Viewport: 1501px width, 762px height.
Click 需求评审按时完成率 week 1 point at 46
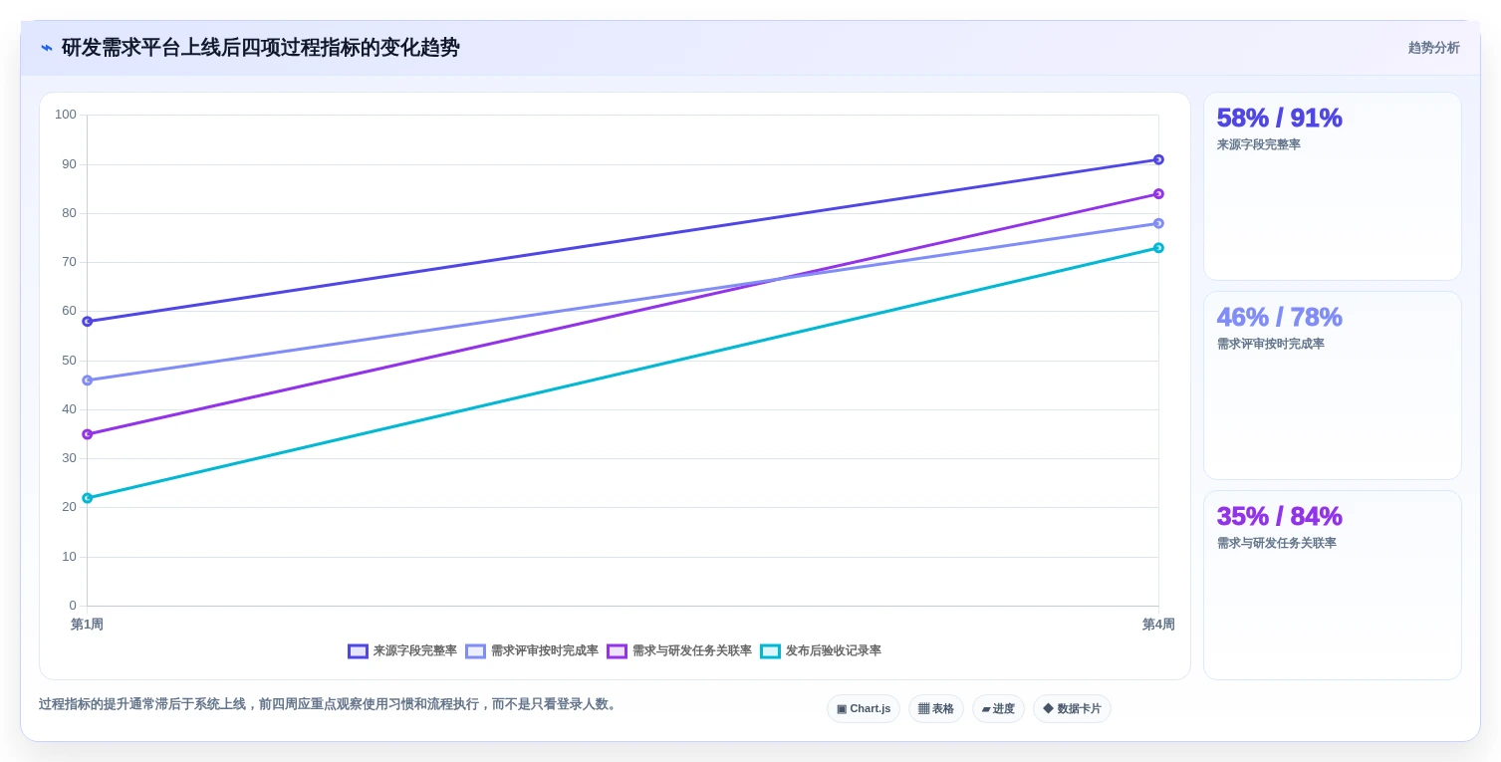[87, 381]
